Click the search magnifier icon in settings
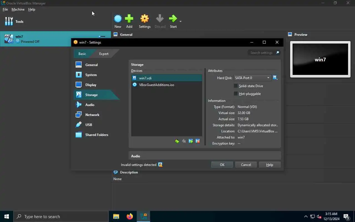The height and width of the screenshot is (222, 355). 277,52
